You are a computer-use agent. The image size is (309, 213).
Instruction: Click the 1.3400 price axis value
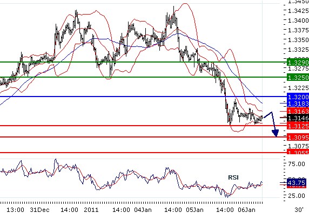pos(298,20)
